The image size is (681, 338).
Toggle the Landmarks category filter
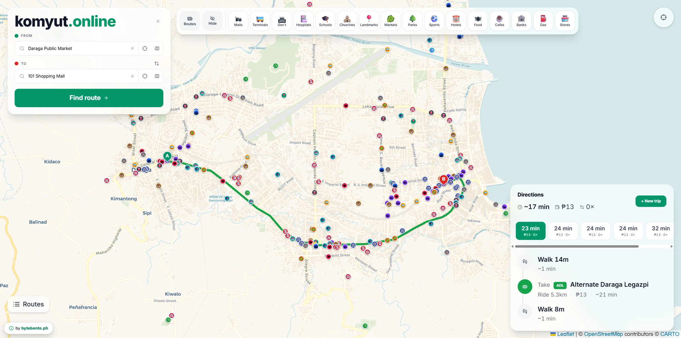tap(369, 21)
